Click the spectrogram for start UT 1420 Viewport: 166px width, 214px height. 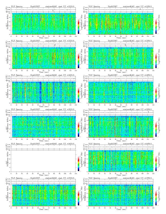44,92
